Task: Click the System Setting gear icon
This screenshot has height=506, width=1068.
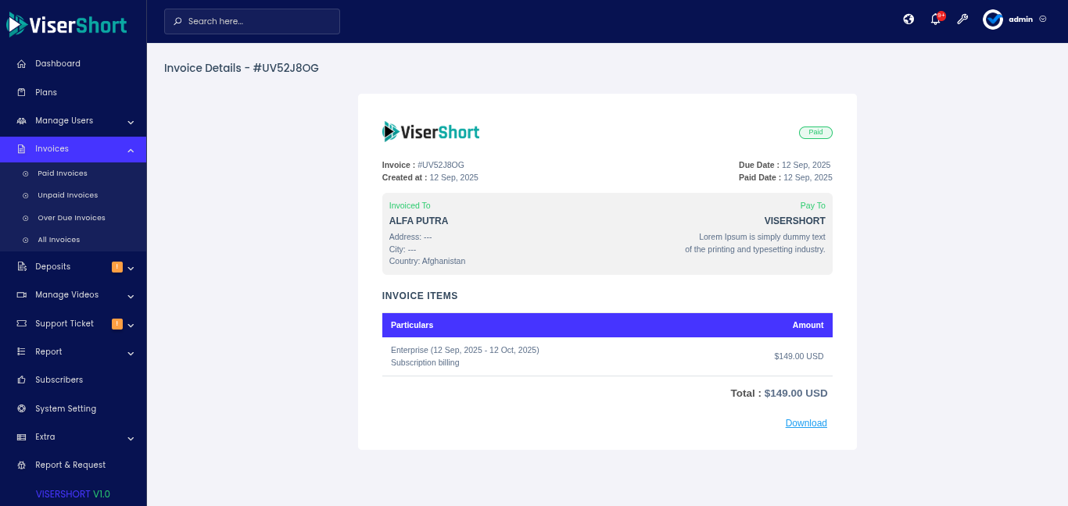Action: click(x=22, y=408)
